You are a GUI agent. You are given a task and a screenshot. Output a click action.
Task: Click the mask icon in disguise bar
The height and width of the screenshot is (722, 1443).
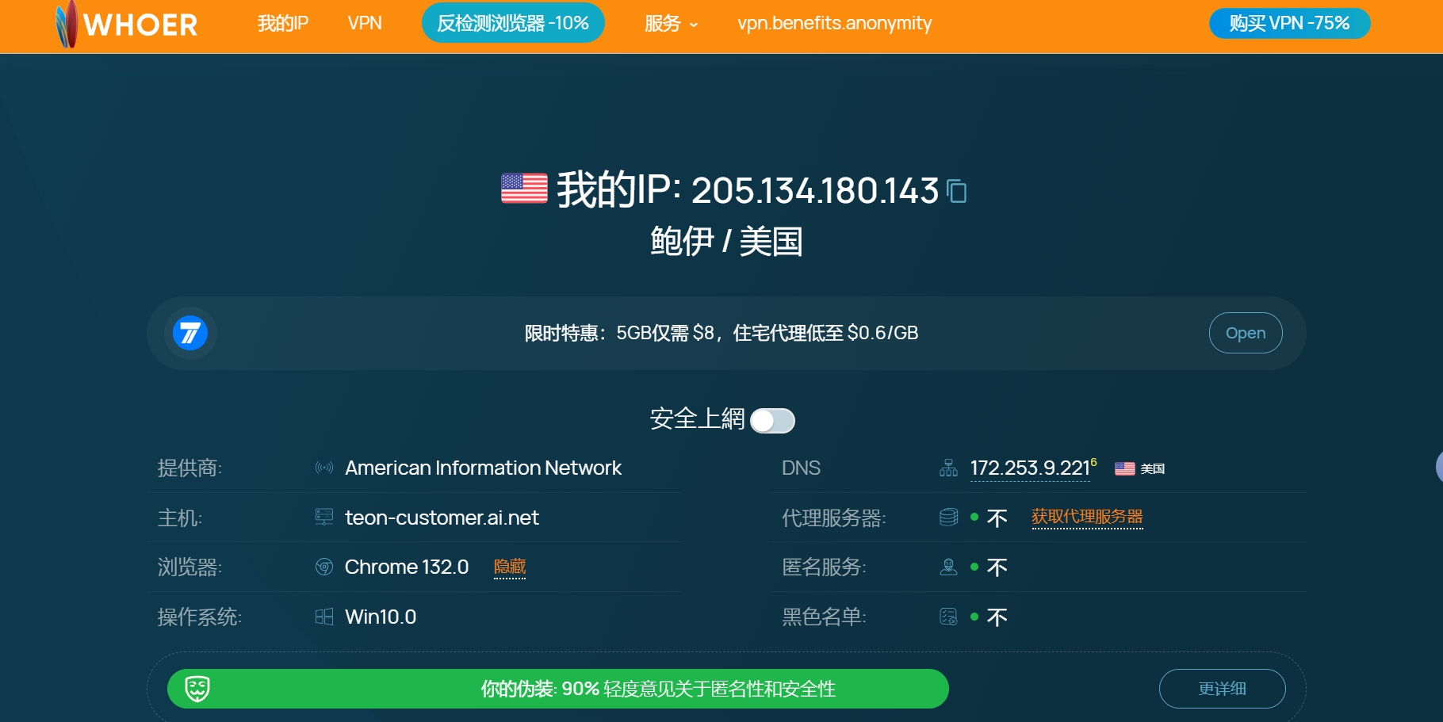(197, 689)
